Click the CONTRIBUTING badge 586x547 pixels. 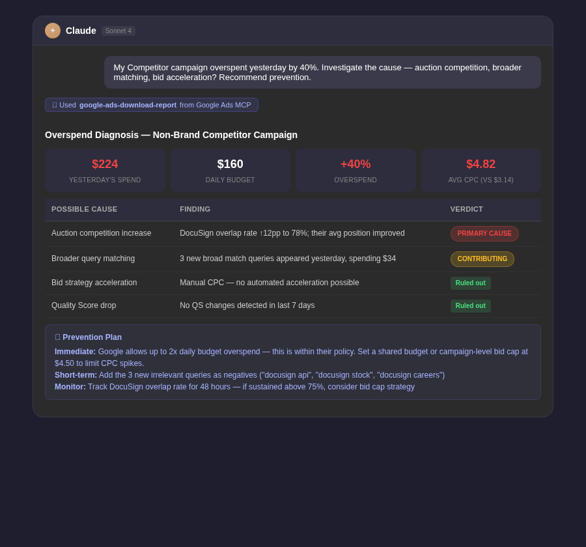tap(482, 259)
